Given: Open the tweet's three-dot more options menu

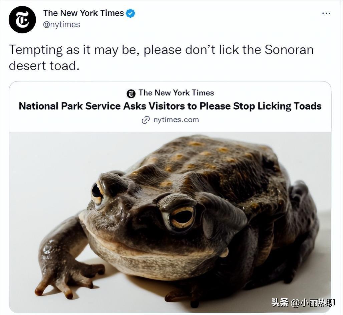Looking at the screenshot, I should coord(326,14).
